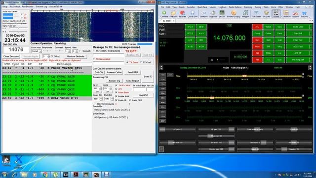Expand the AGC Fast dropdown arrow
The width and height of the screenshot is (316, 178).
(311, 46)
